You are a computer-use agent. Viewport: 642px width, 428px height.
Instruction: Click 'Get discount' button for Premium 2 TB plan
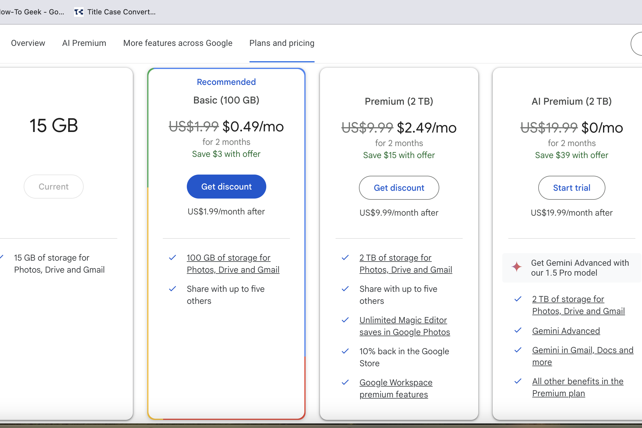[x=399, y=187]
